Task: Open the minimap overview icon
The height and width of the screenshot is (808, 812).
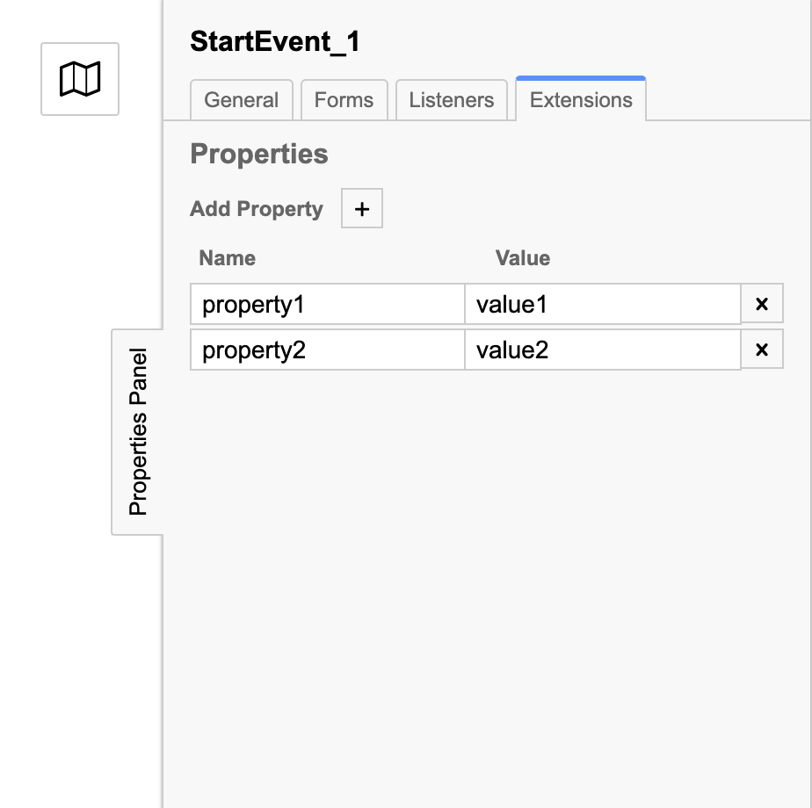Action: (79, 78)
